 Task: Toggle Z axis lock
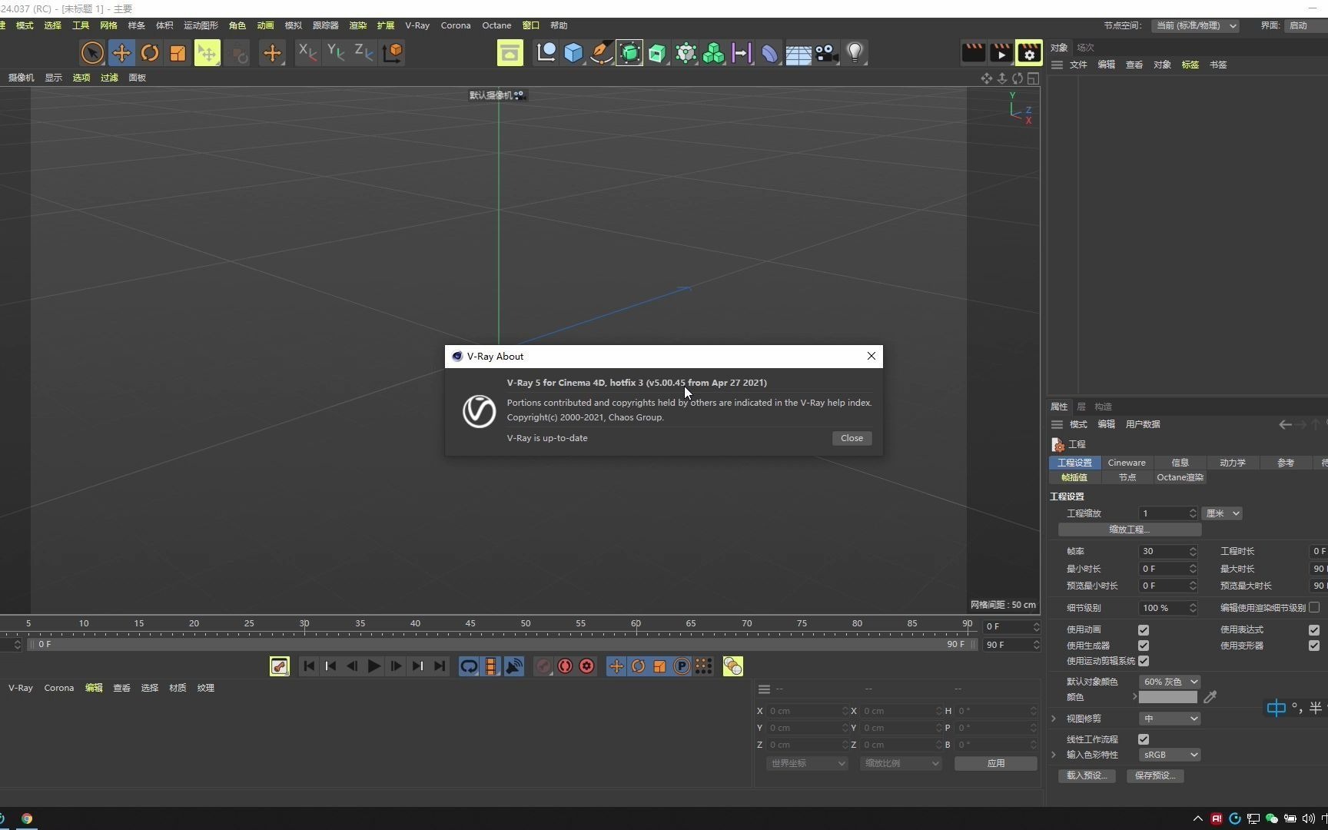pos(364,52)
